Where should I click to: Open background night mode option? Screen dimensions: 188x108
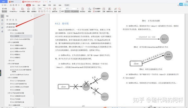tap(90, 10)
